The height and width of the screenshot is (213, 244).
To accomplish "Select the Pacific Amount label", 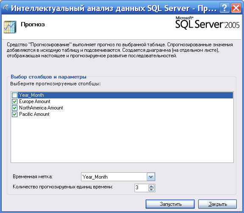I will click(x=34, y=114).
